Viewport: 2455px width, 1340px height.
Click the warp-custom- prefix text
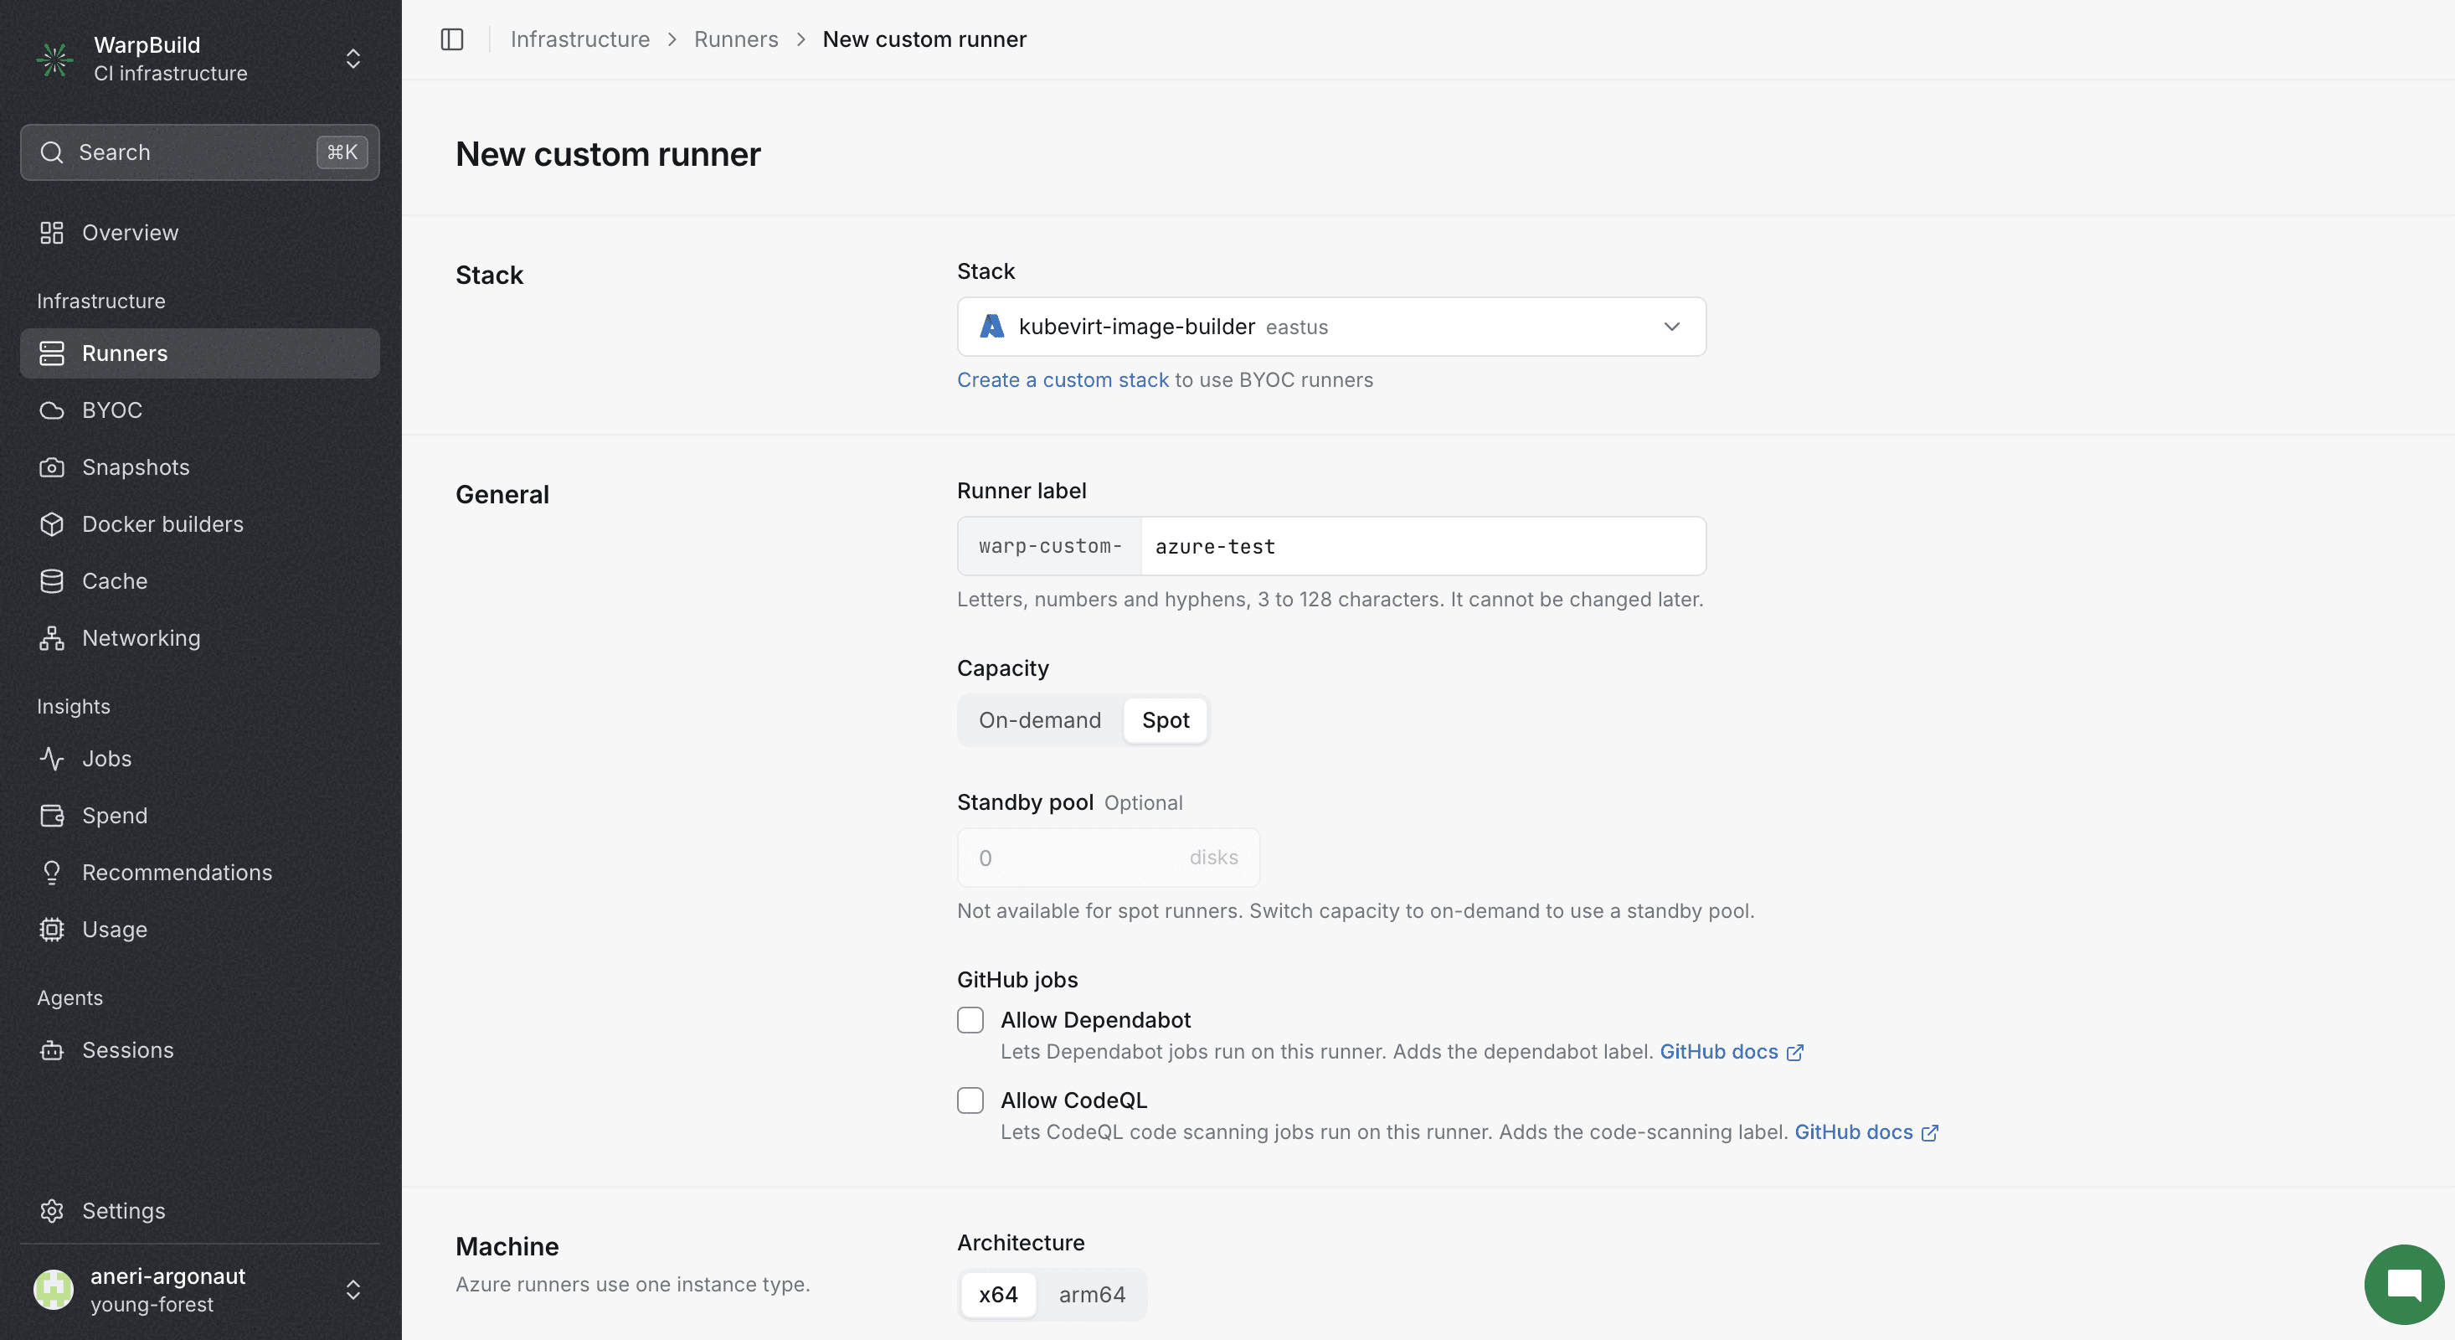click(x=1050, y=546)
